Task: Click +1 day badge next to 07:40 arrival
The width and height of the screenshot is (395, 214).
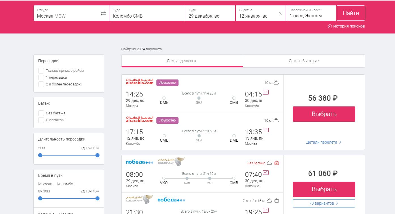Action: (x=266, y=173)
